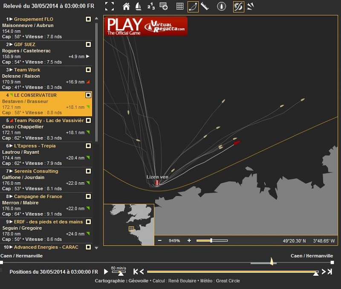Expand Serenis Consulting entry arrow
341x289 pixels.
pyautogui.click(x=12, y=171)
